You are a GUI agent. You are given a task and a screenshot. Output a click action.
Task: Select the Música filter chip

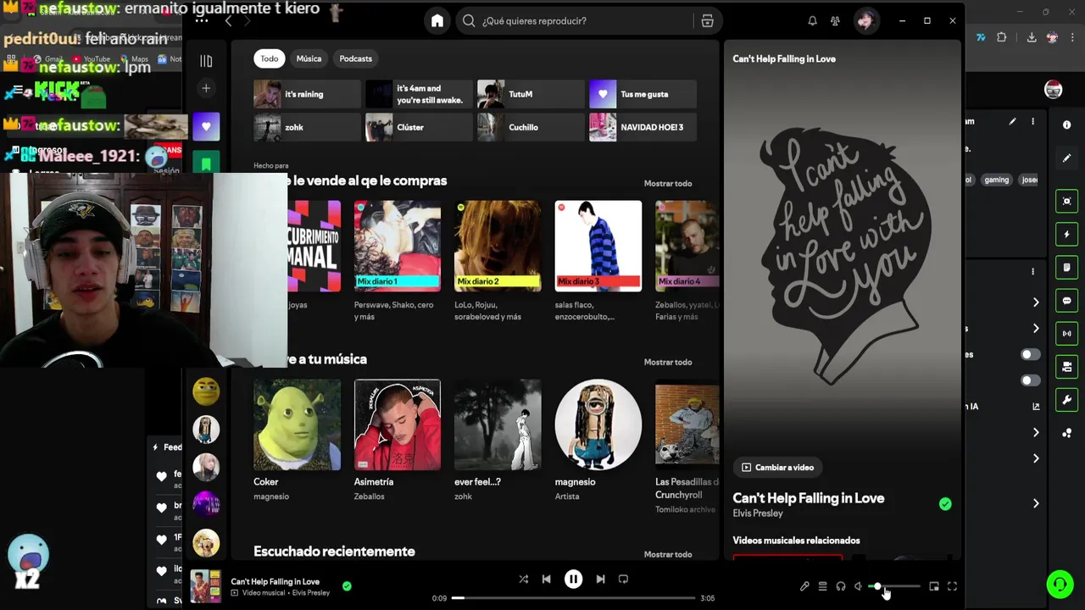tap(309, 58)
